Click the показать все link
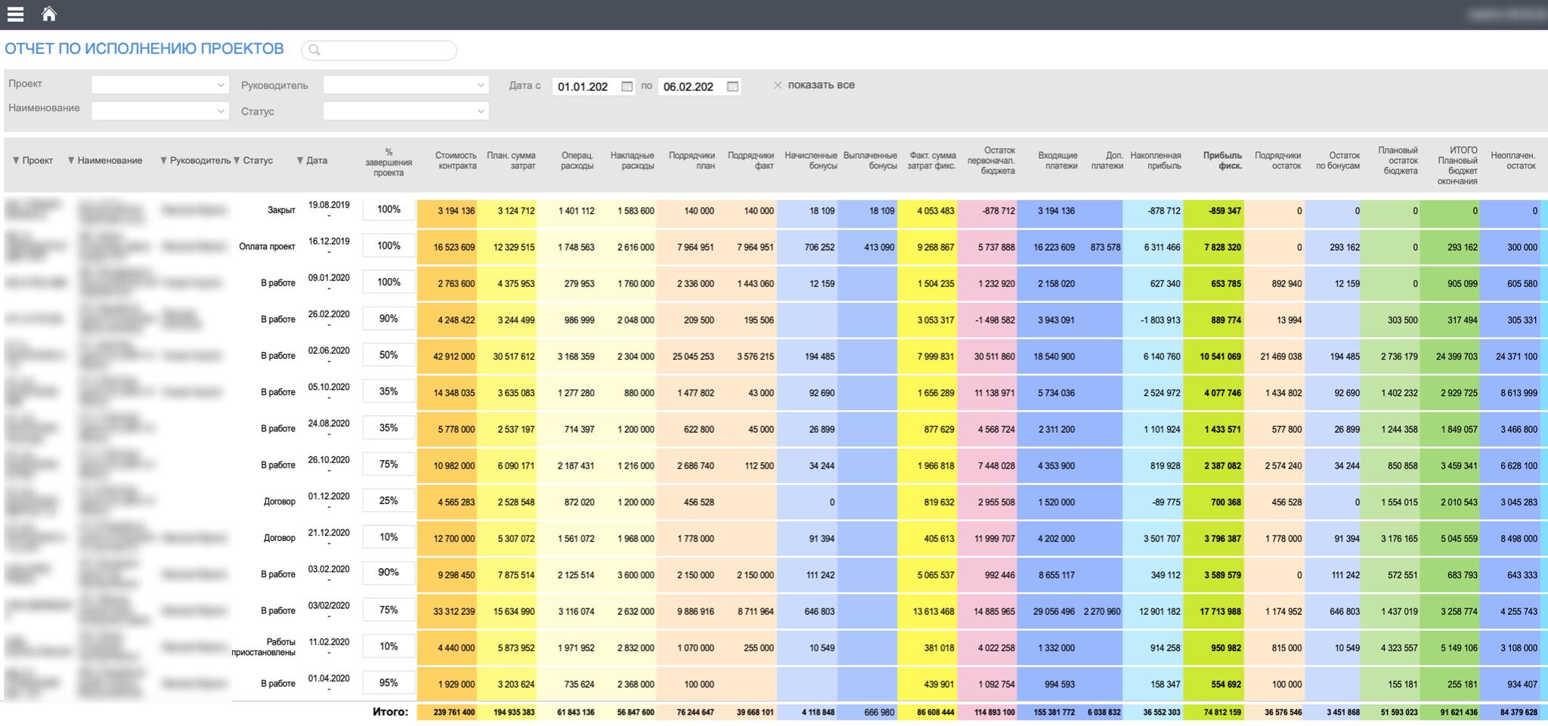Image resolution: width=1548 pixels, height=726 pixels. 821,85
